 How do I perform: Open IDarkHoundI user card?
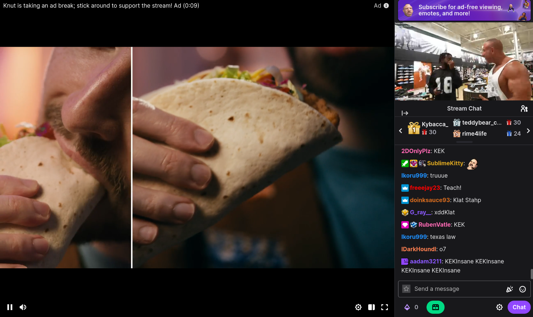tap(419, 249)
